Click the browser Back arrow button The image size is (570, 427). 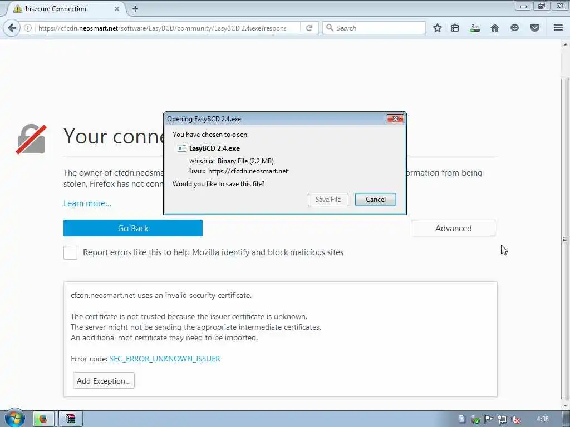(12, 28)
